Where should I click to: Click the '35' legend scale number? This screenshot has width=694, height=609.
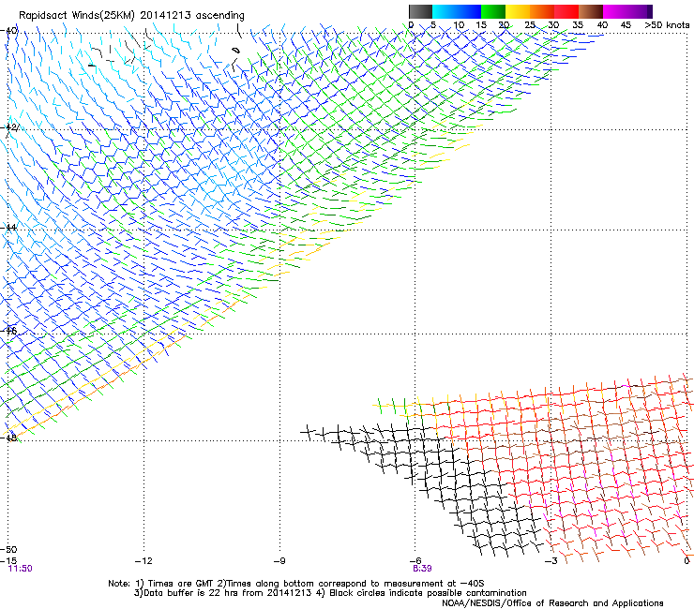(x=578, y=25)
